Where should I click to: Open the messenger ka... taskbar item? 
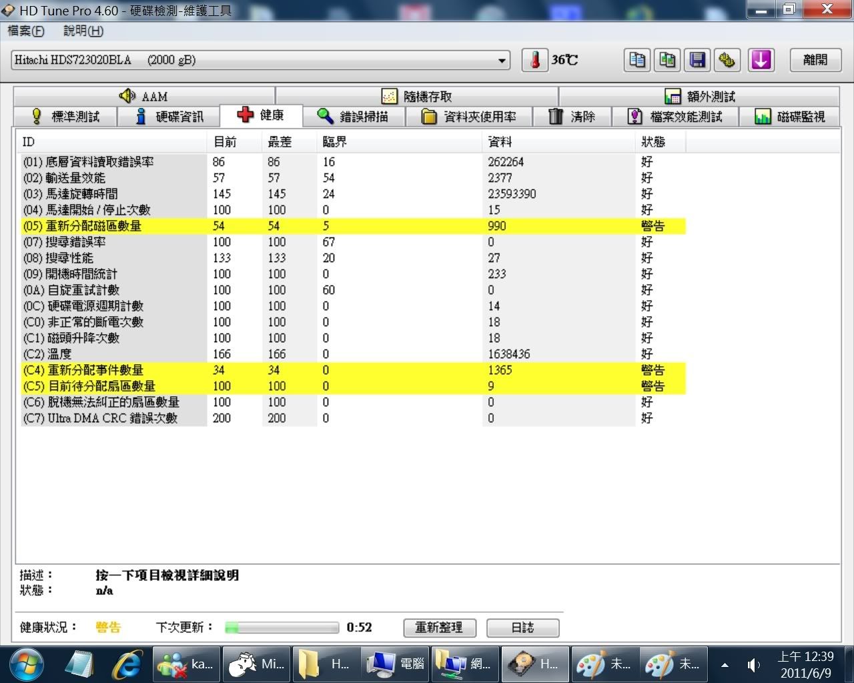[x=186, y=664]
